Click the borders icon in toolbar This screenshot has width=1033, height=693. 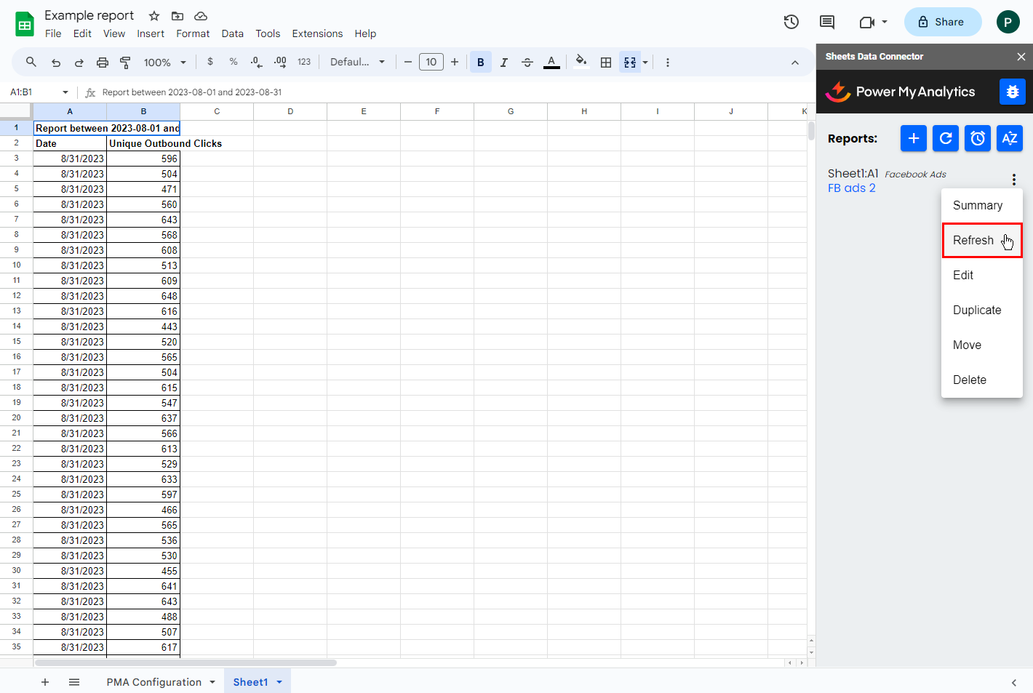(605, 63)
